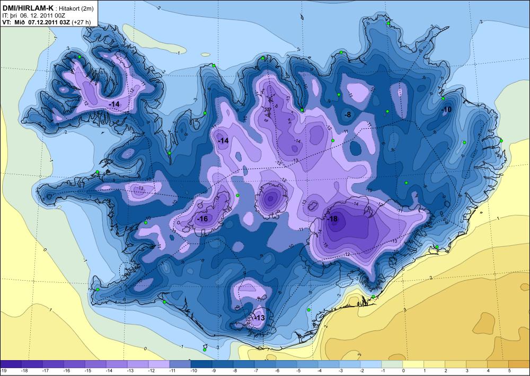Click the bold -13 label on southern glacier
This screenshot has height=376, width=530.
(x=259, y=318)
